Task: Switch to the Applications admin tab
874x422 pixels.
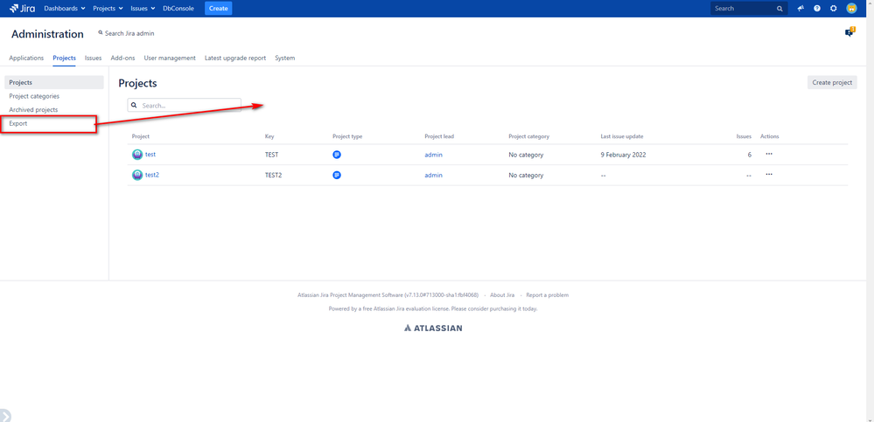Action: click(x=26, y=58)
